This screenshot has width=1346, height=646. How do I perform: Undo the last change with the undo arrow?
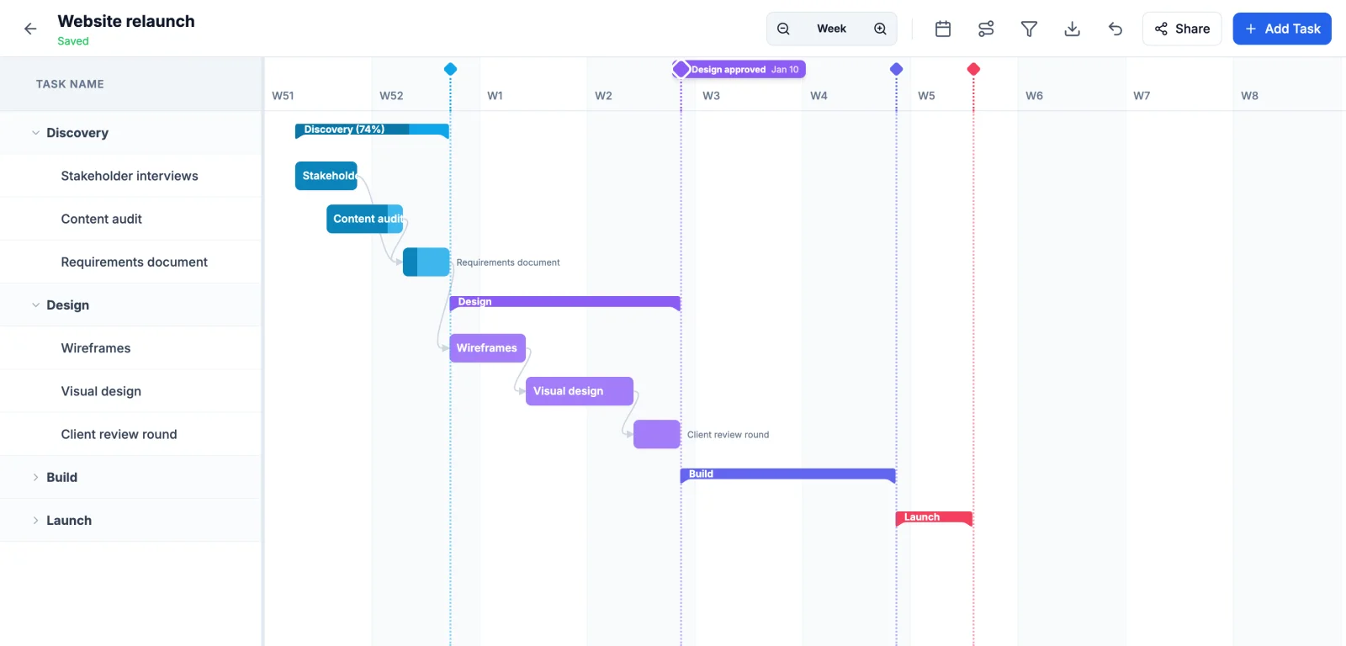(x=1115, y=29)
